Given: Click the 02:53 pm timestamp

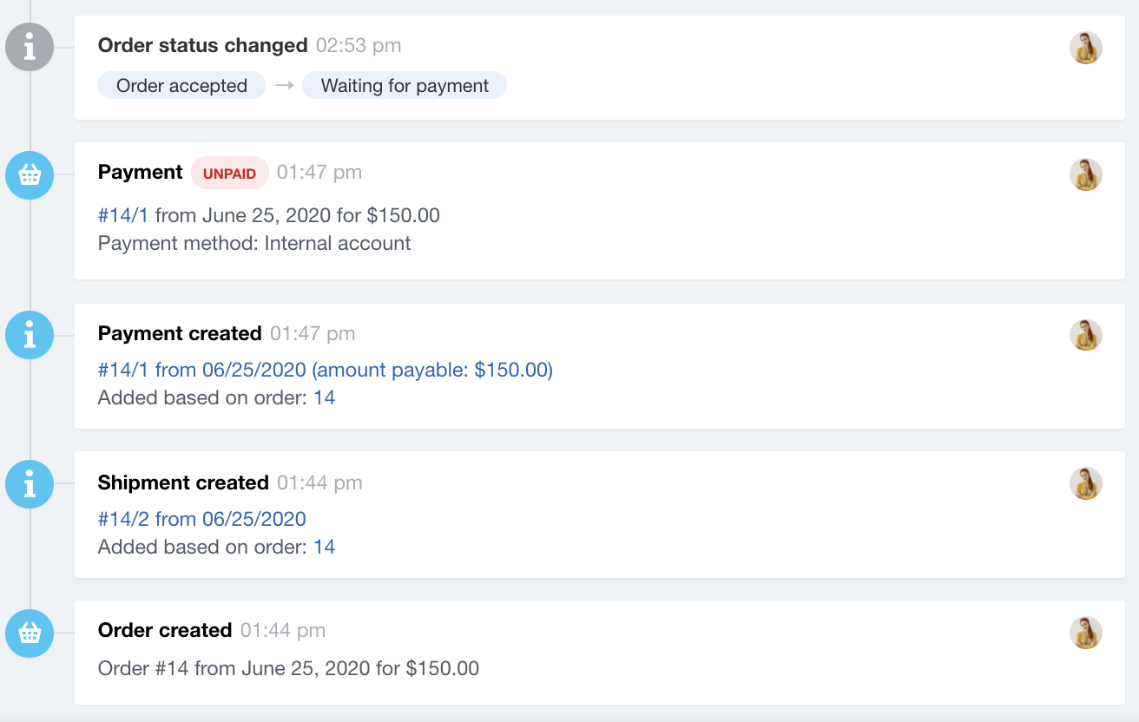Looking at the screenshot, I should click(359, 45).
